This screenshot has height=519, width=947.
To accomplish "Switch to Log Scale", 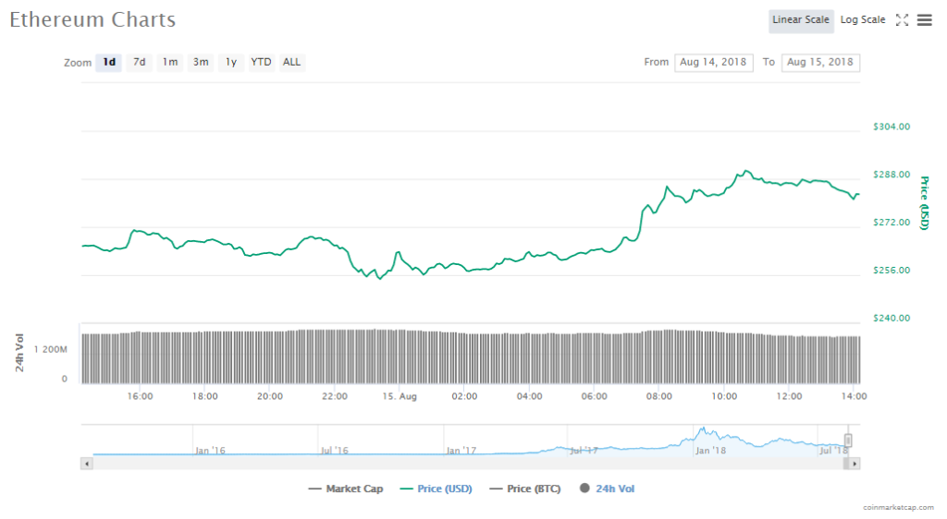I will (862, 20).
